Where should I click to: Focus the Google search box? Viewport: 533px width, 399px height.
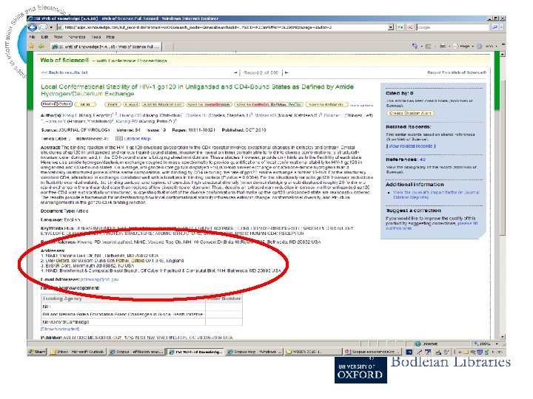(x=452, y=27)
